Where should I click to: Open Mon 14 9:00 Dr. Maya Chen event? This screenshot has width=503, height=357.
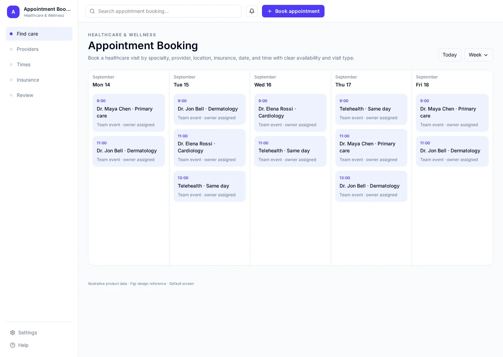pos(129,113)
